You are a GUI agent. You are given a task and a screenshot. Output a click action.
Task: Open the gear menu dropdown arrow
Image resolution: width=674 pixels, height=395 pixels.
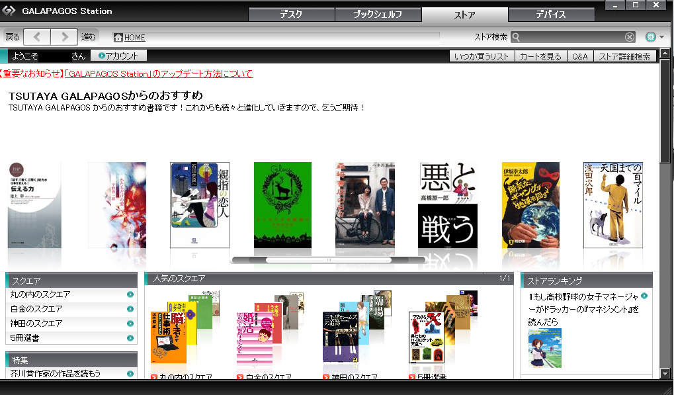click(662, 38)
